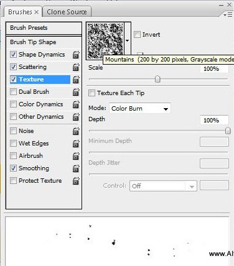Image resolution: width=234 pixels, height=266 pixels.
Task: Select the Dual Brush option label
Action: [x=34, y=92]
